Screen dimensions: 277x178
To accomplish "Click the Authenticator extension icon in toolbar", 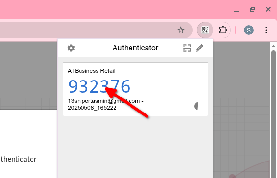I will click(205, 30).
